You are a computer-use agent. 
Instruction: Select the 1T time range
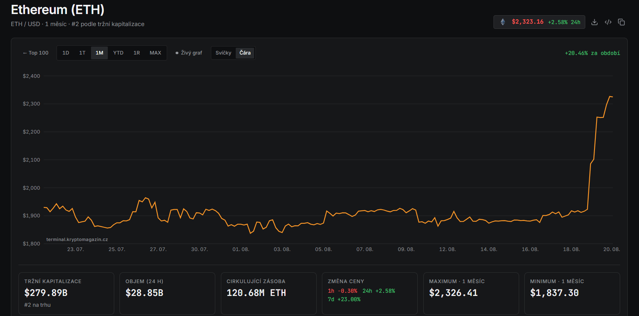tap(82, 53)
